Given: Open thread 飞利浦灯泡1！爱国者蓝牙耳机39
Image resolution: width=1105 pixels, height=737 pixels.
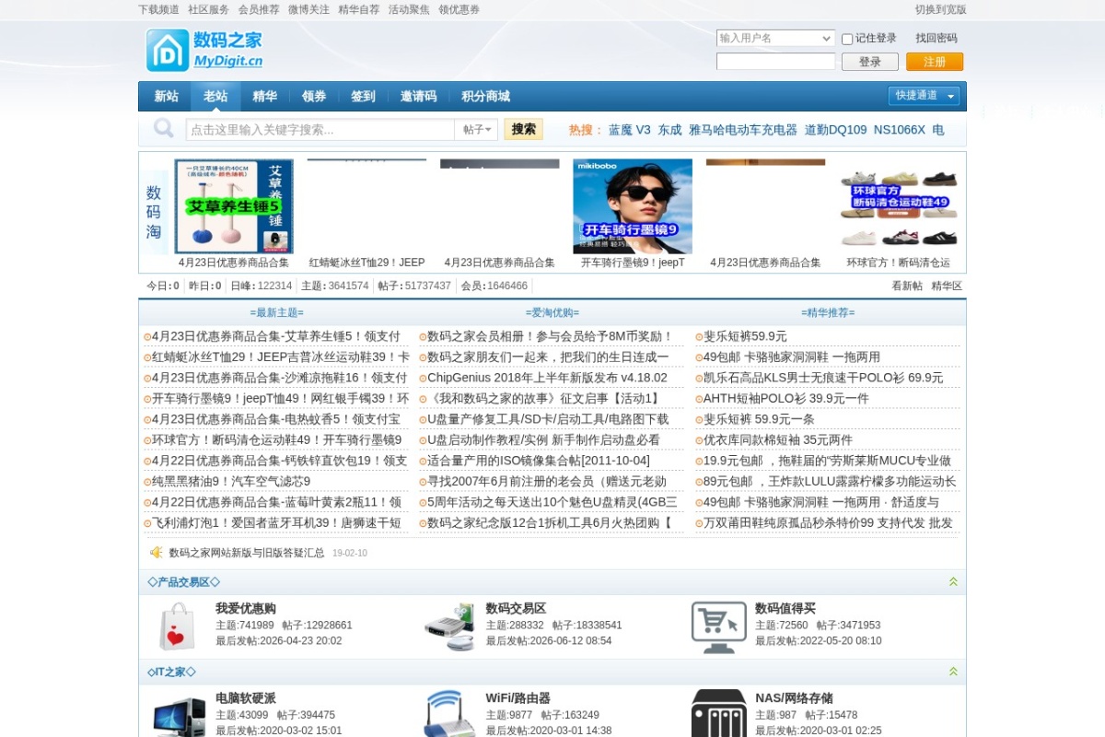Looking at the screenshot, I should coord(276,522).
